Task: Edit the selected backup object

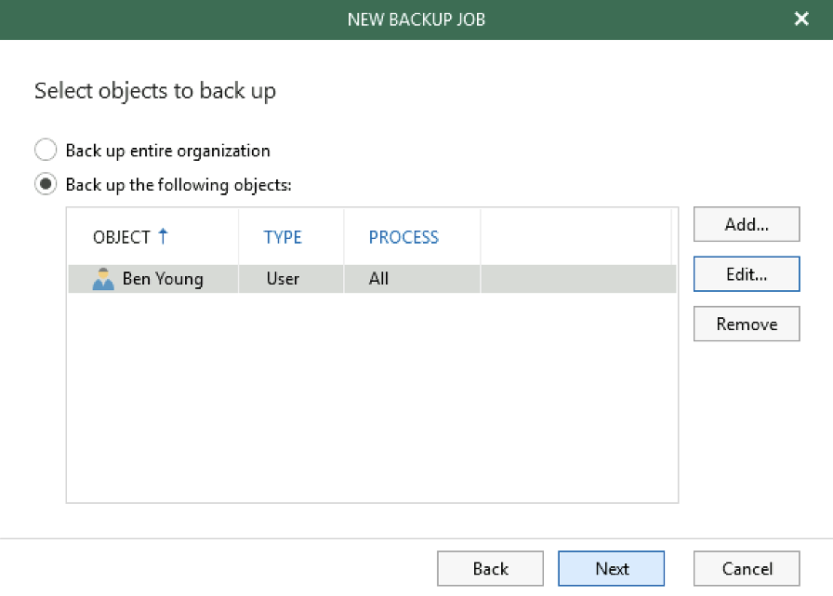Action: pos(747,274)
